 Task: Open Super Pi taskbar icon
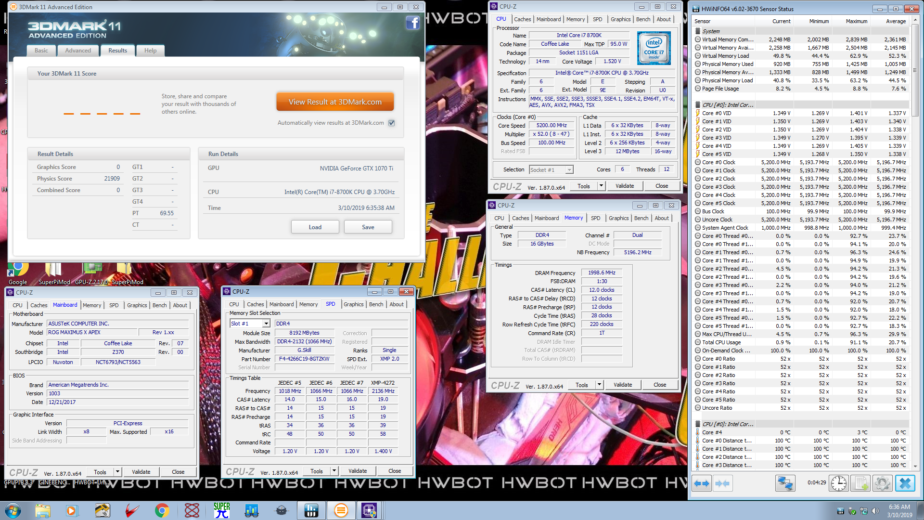(221, 510)
